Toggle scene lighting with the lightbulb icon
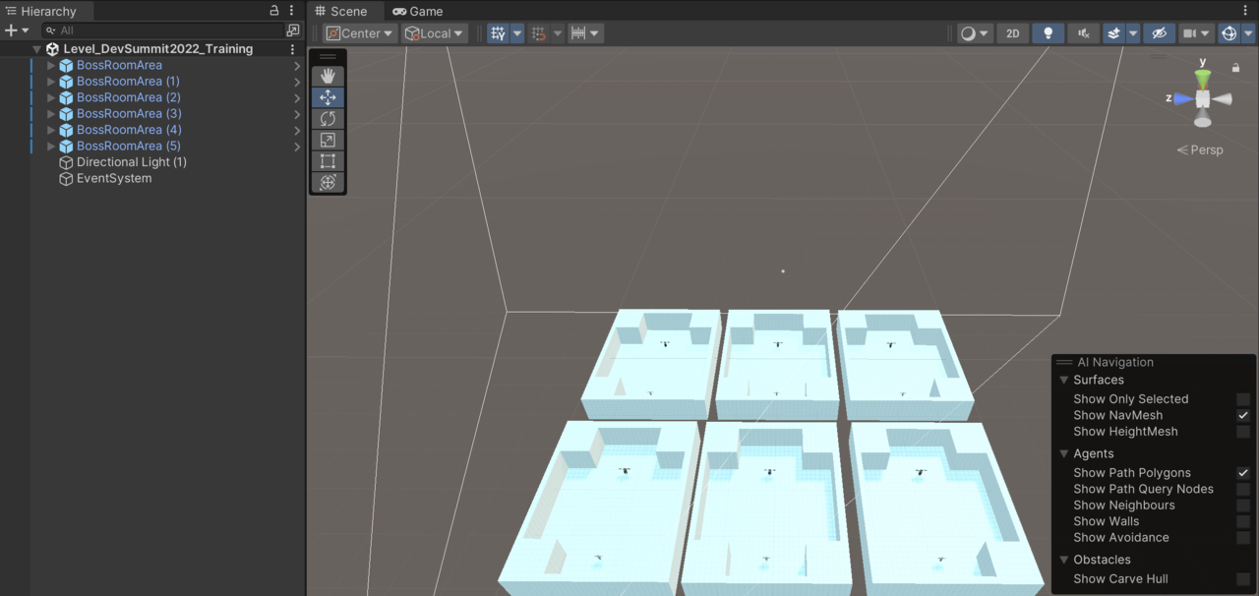1259x596 pixels. tap(1048, 33)
